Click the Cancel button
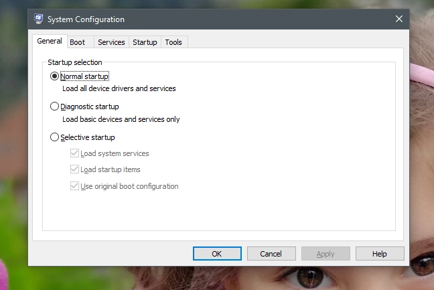Screen dimensions: 434x290 271,253
